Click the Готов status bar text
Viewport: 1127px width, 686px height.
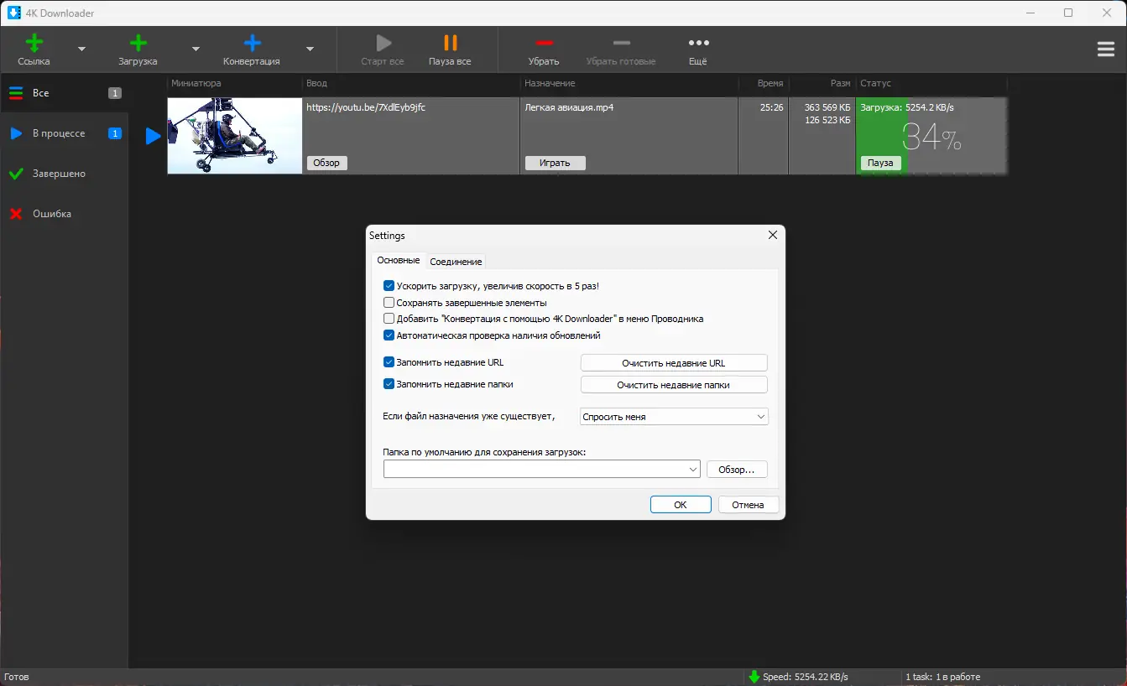point(16,677)
